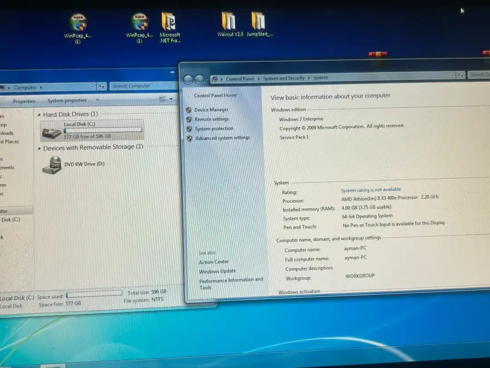Open the Waircut V2.0 folder
This screenshot has height=368, width=490.
230,25
